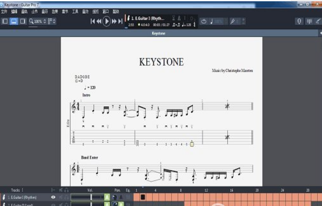Image resolution: width=322 pixels, height=206 pixels.
Task: Click the mute-all speaker header icon
Action: coord(61,190)
